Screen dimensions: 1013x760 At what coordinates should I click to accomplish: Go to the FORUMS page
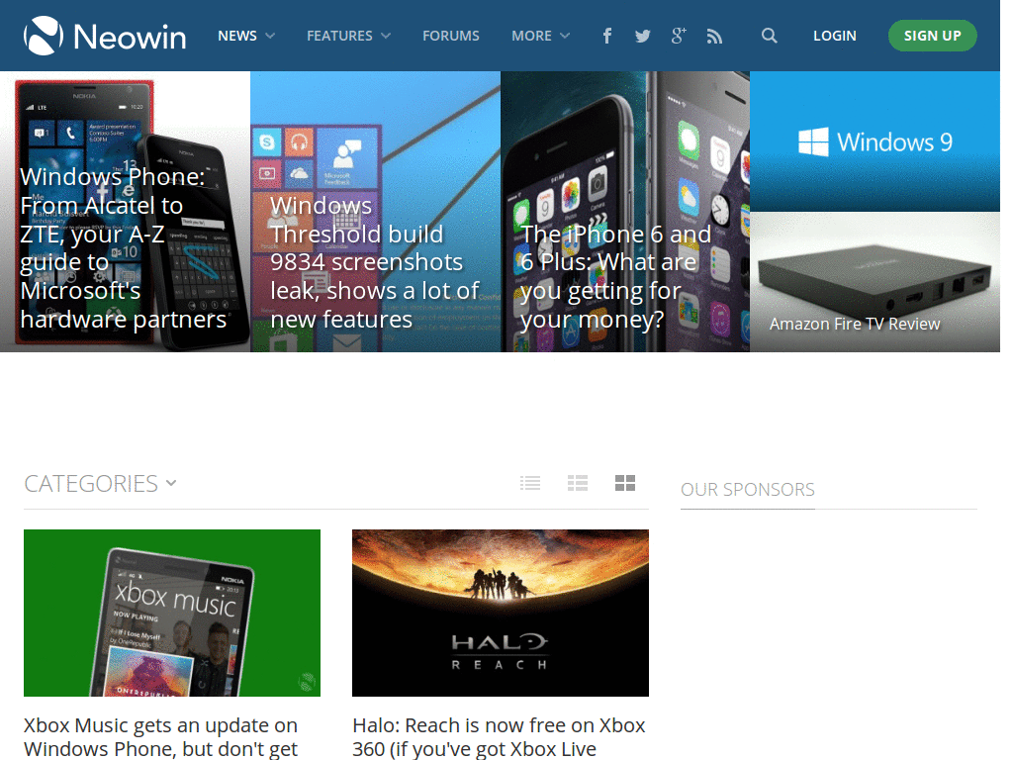tap(451, 36)
